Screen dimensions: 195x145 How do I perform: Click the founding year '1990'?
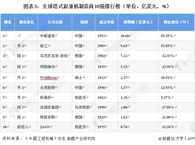(x=101, y=107)
